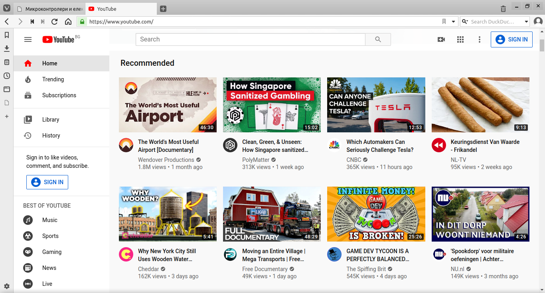Bookmark this page using address bar icon
This screenshot has width=545, height=293.
pos(444,22)
